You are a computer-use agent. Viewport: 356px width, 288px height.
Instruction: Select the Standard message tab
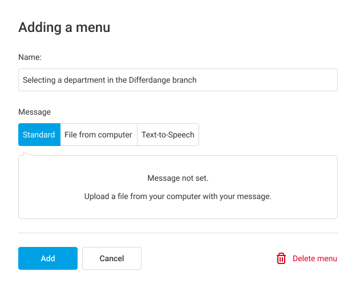click(x=39, y=135)
